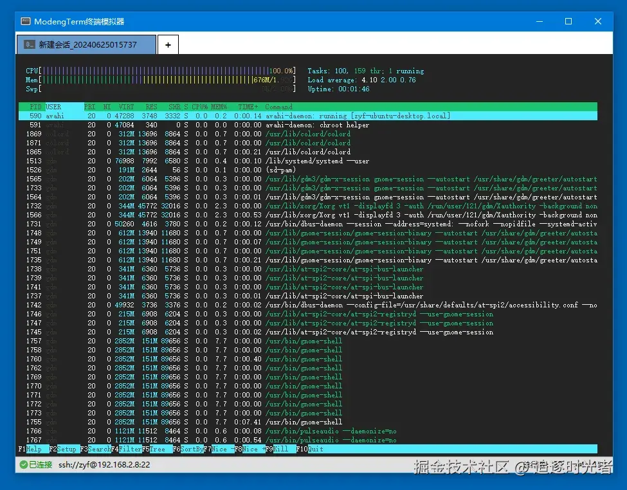Image resolution: width=627 pixels, height=490 pixels.
Task: Sort by the USER column header
Action: [53, 107]
